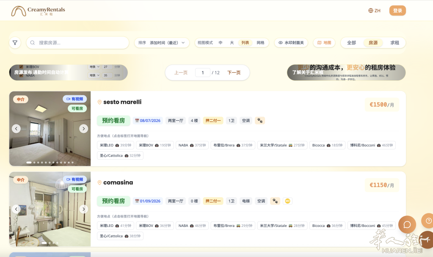Screen dimensions: 433x257
Task: Open the filter funnel icon
Action: [15, 43]
